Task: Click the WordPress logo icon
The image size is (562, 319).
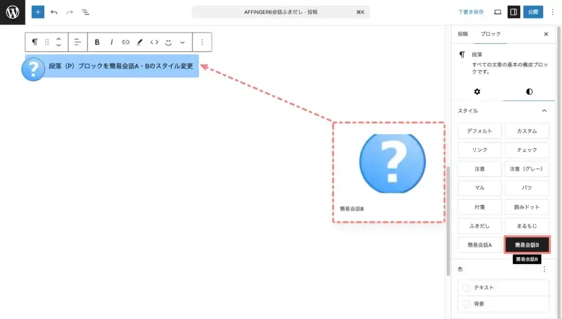Action: tap(12, 13)
